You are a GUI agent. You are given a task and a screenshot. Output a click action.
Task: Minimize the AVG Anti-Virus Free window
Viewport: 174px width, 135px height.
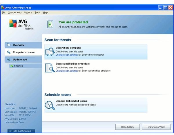point(160,8)
